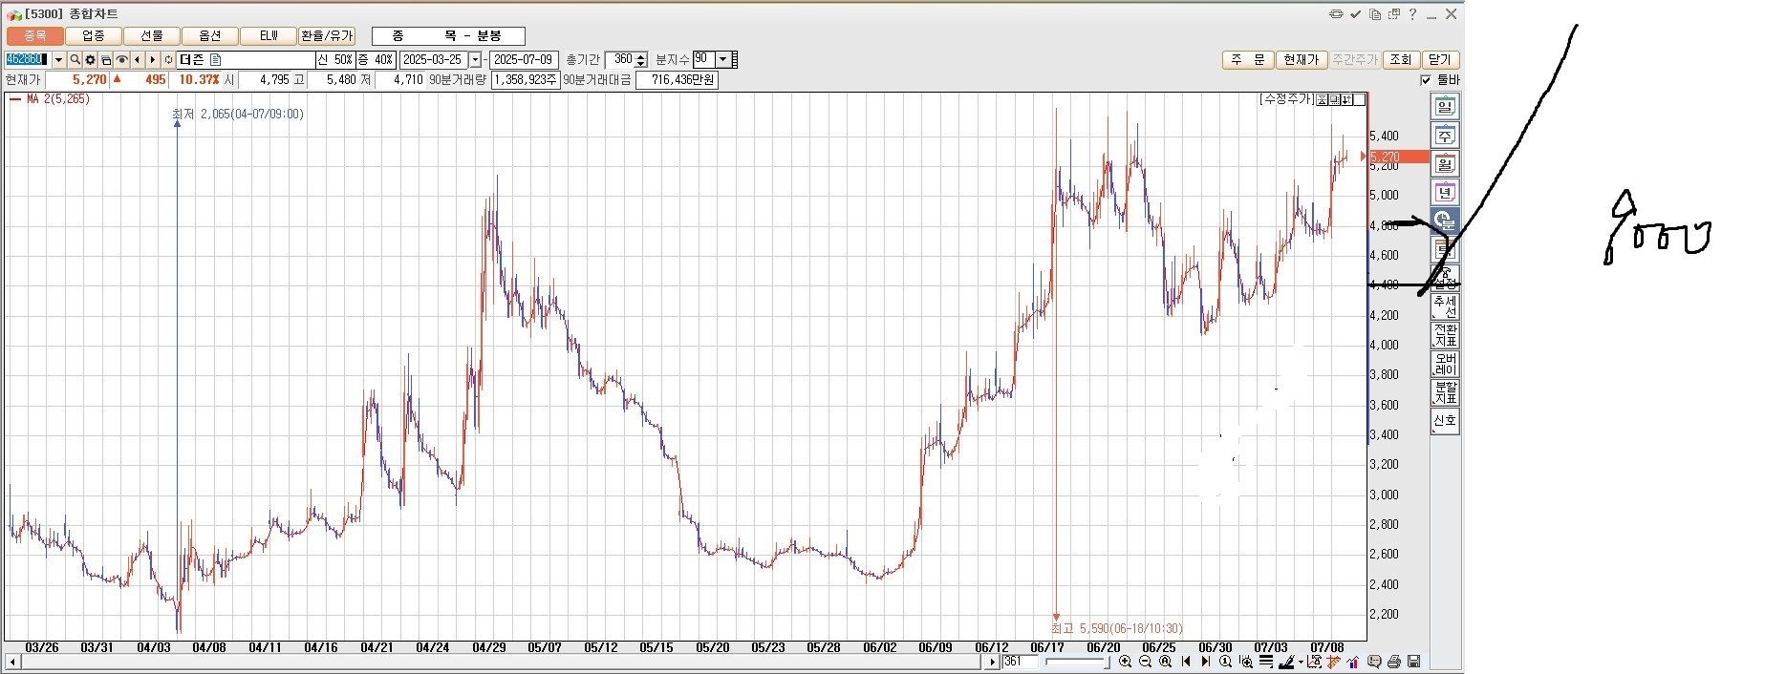
Task: Click the bar count slider in bottom toolbar
Action: (1077, 662)
